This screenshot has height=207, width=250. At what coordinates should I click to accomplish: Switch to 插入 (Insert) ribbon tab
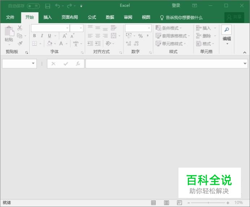(x=48, y=17)
